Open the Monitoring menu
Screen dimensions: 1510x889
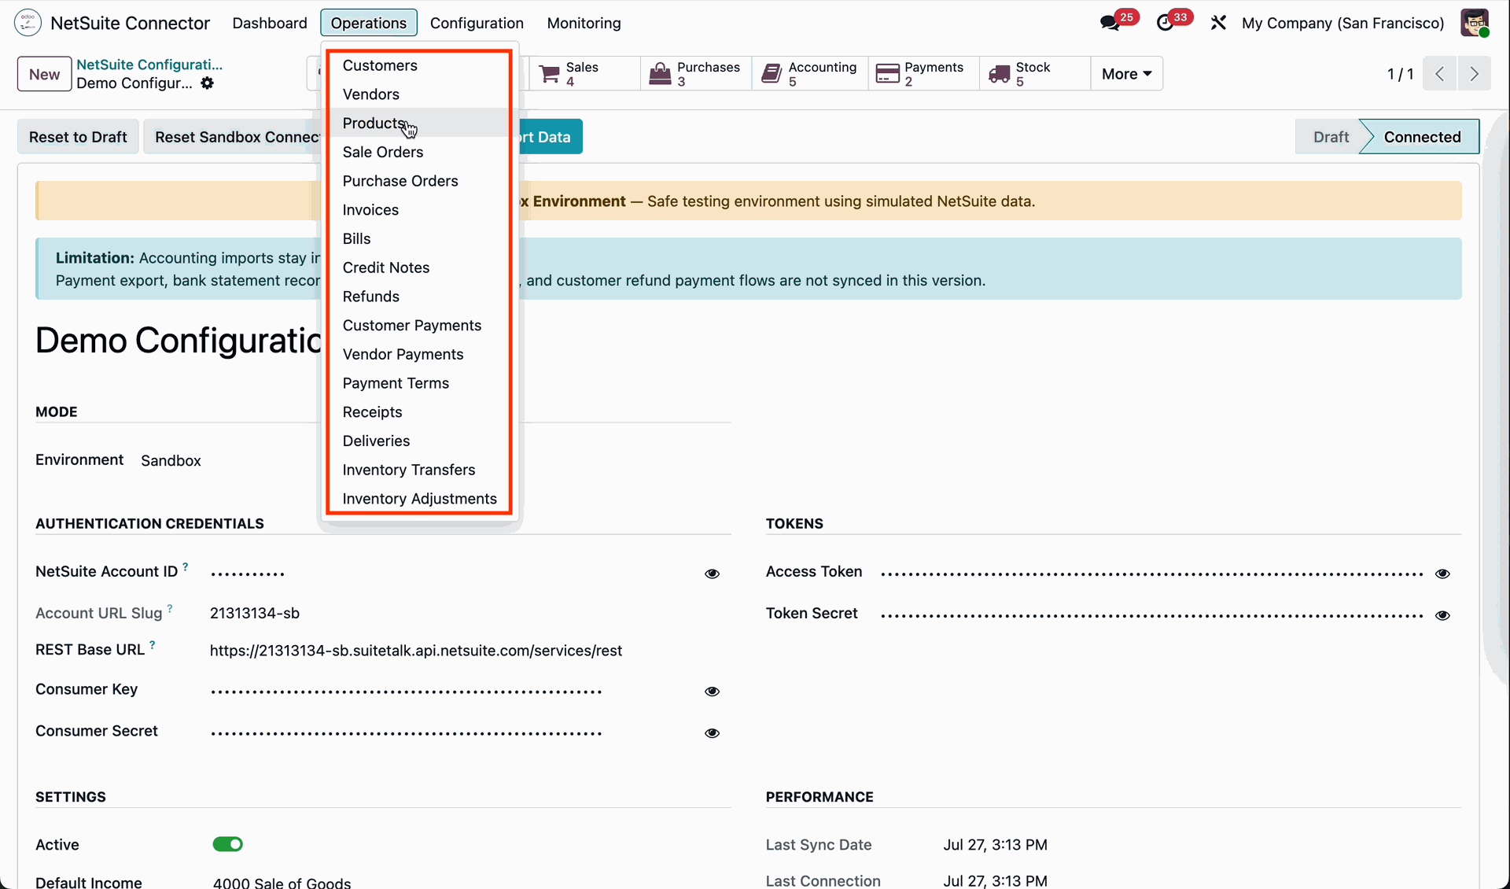click(584, 23)
